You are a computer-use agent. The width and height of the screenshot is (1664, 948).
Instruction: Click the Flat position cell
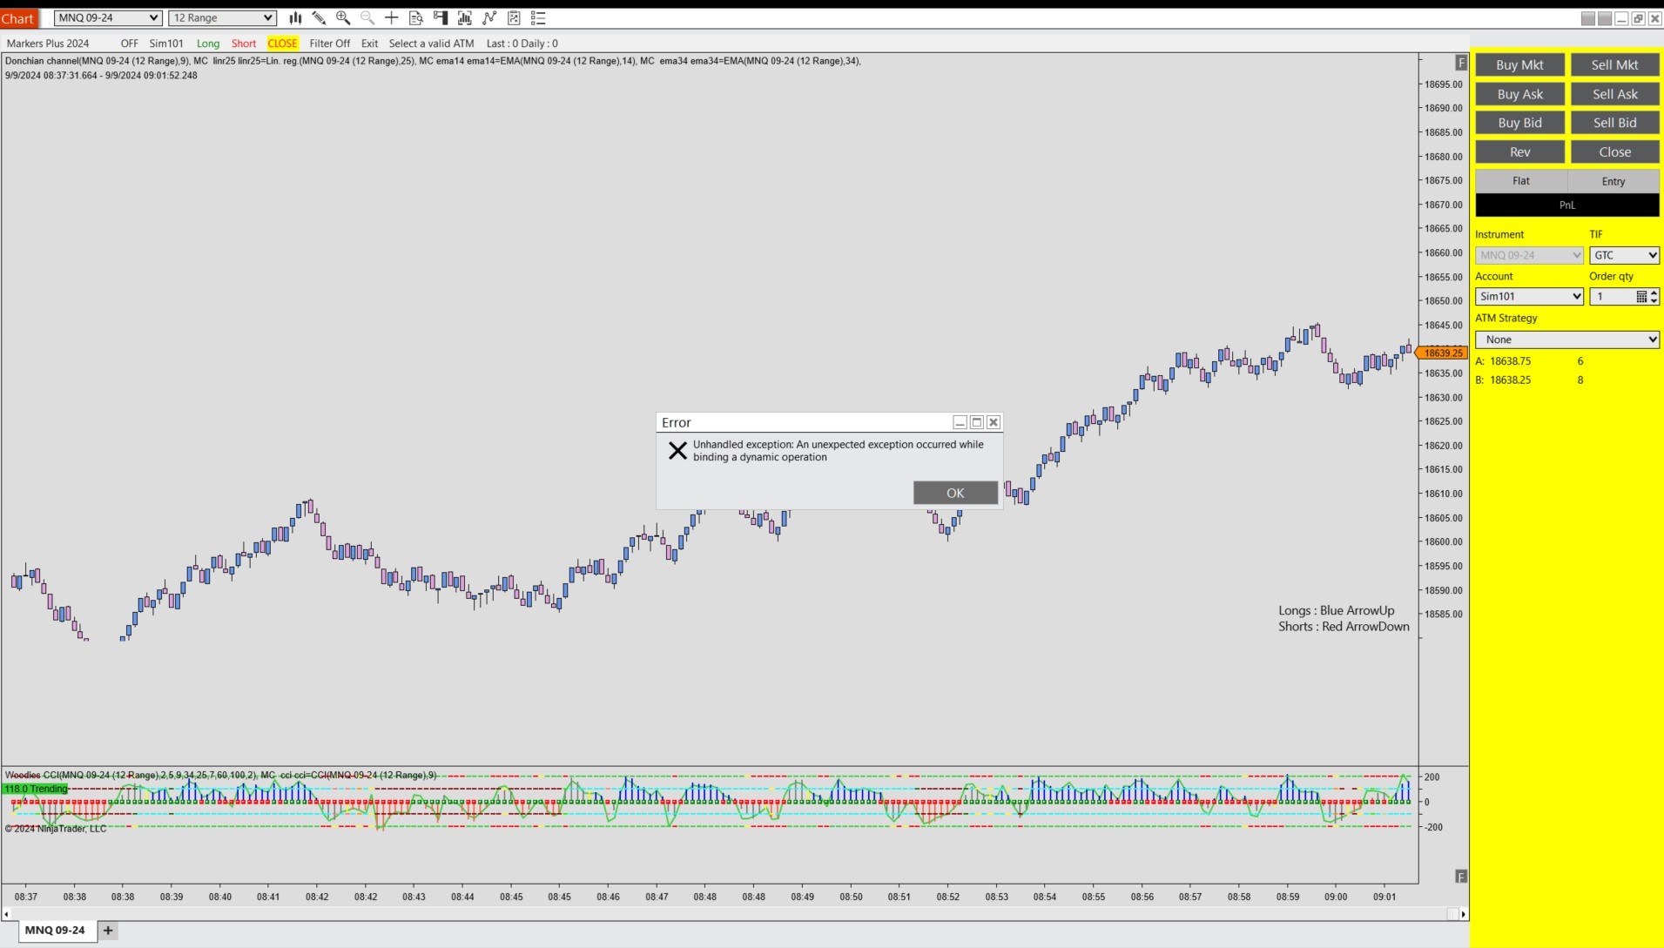(x=1521, y=181)
